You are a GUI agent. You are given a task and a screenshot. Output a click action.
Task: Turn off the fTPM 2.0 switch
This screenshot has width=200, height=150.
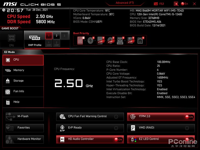click(x=189, y=117)
